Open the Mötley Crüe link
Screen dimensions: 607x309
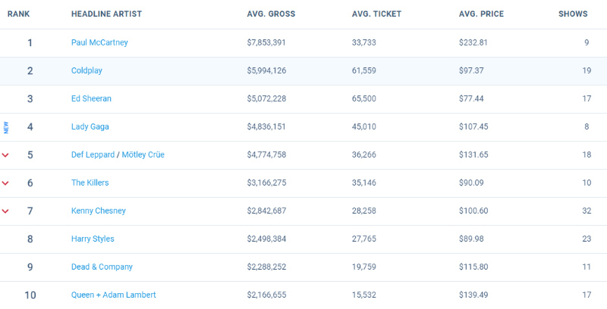tap(143, 154)
